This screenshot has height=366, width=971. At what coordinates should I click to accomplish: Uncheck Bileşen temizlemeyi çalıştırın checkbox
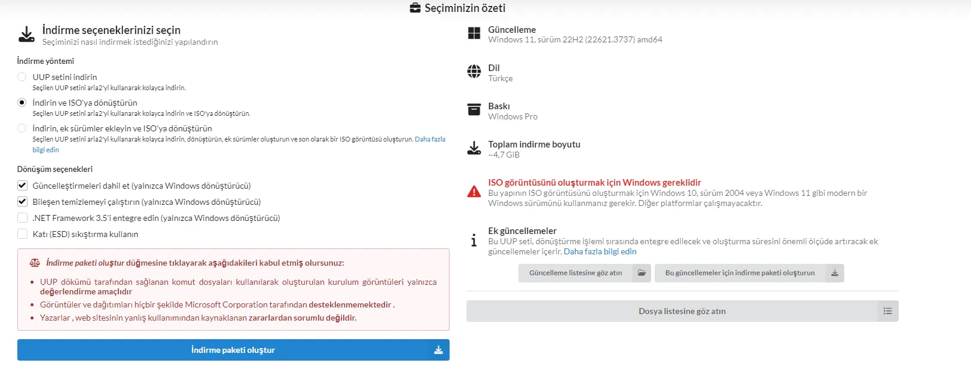(22, 202)
